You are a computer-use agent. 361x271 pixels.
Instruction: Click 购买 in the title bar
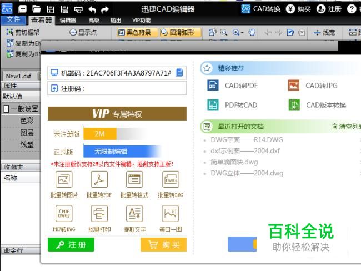point(298,9)
